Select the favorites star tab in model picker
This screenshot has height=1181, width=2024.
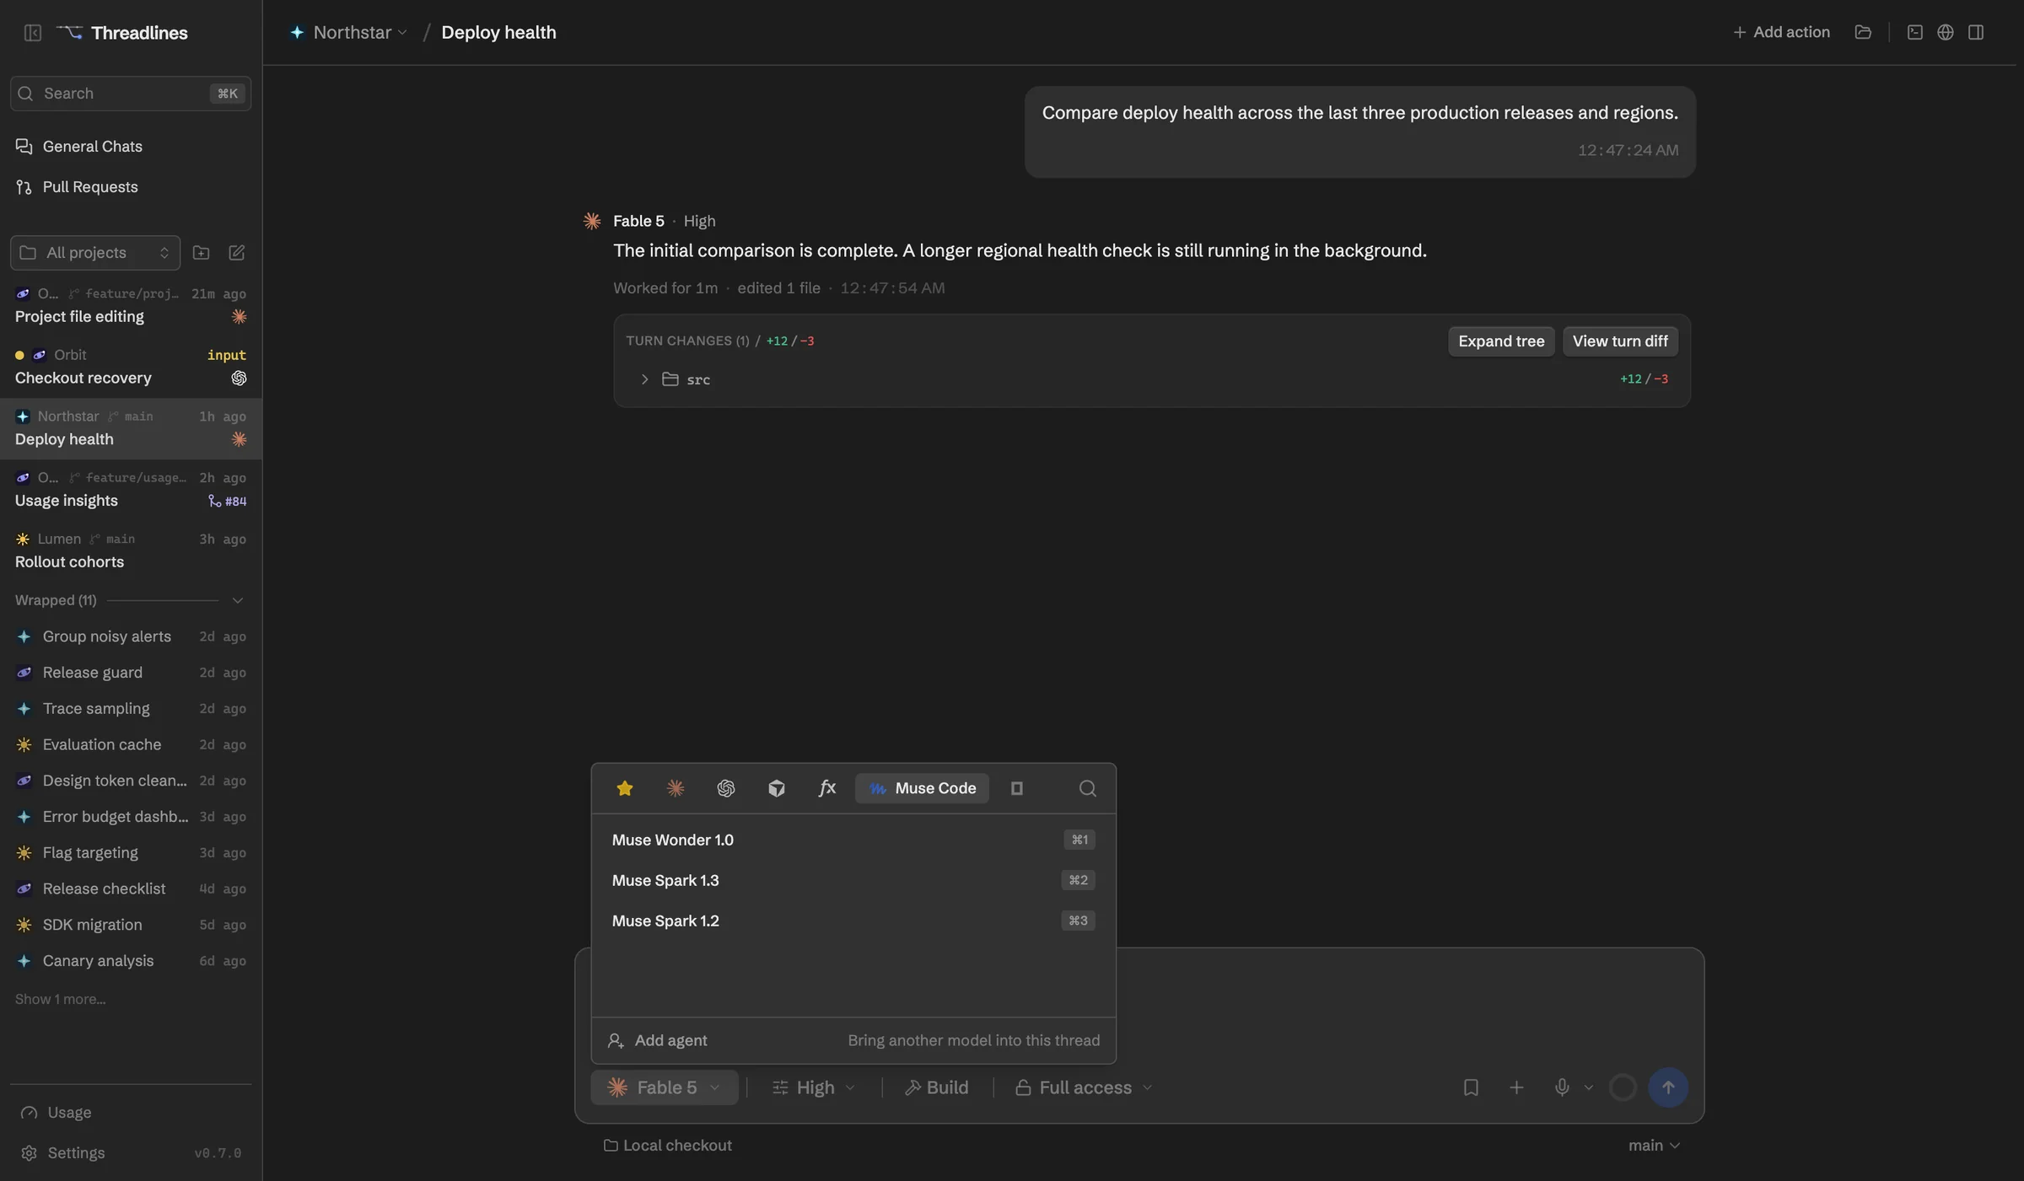pos(624,788)
